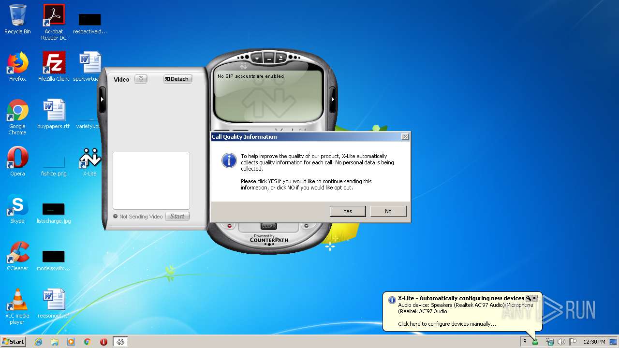Select VLC media player desktop shortcut

click(17, 306)
